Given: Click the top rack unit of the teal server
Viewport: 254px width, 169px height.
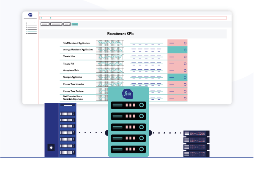Looking at the screenshot, I should [x=128, y=105].
